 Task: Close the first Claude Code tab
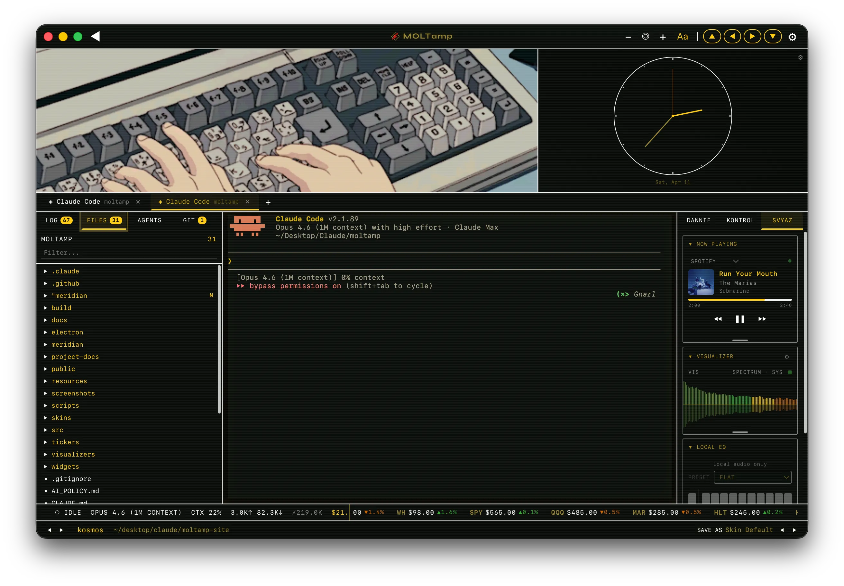[x=138, y=202]
